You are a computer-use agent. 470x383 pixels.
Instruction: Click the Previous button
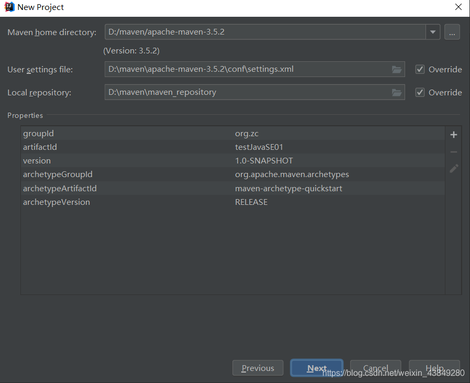[258, 368]
